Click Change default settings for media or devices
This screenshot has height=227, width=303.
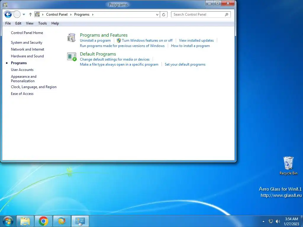(115, 59)
